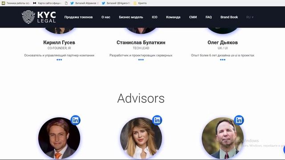Open the Техника работы bookmark

tap(16, 3)
